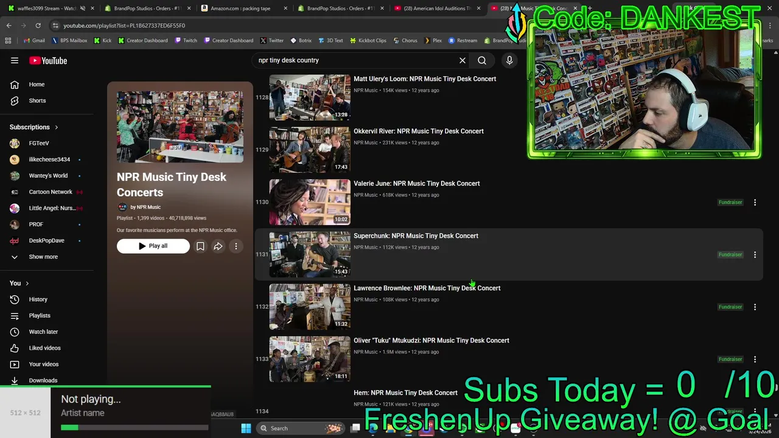Image resolution: width=779 pixels, height=438 pixels.
Task: Open DeskPopDave subscription
Action: 47,240
